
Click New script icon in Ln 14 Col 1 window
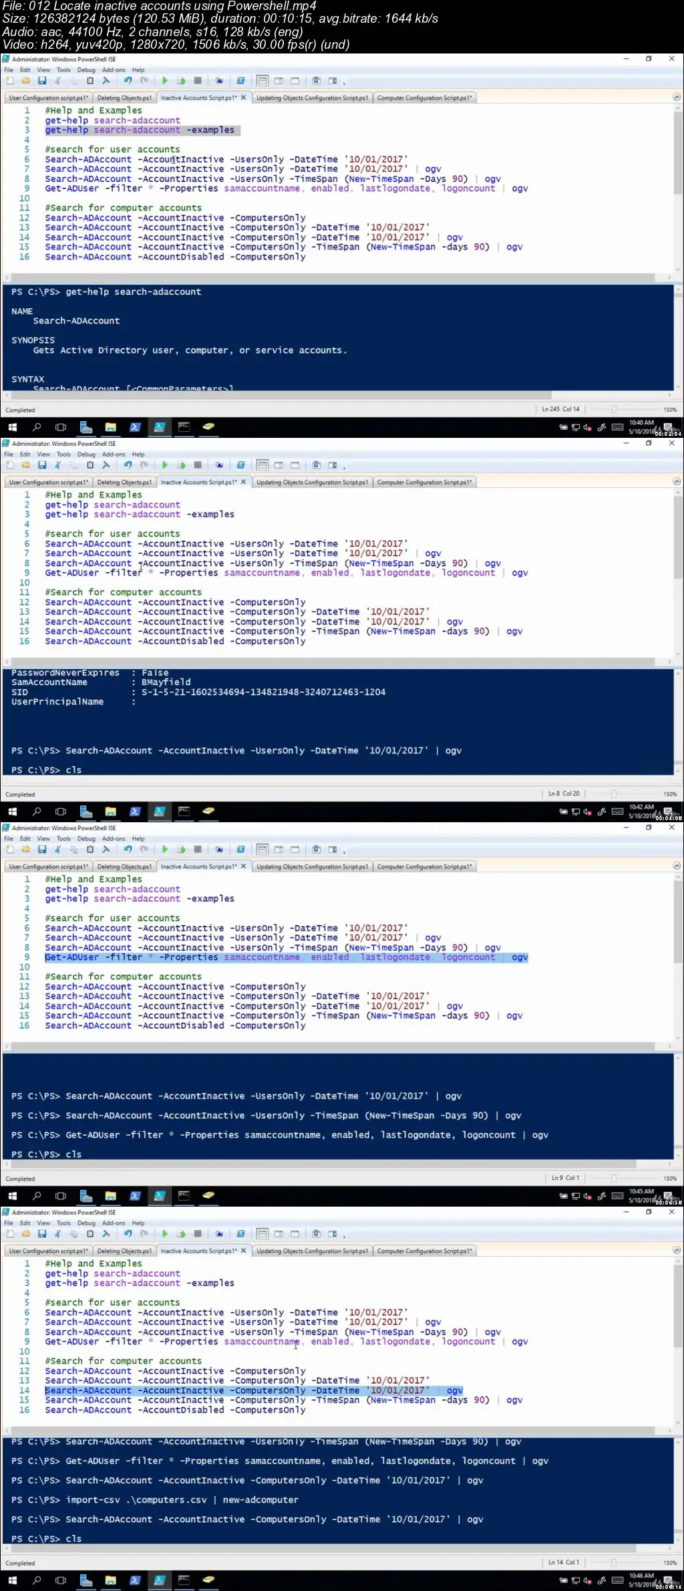[9, 1234]
